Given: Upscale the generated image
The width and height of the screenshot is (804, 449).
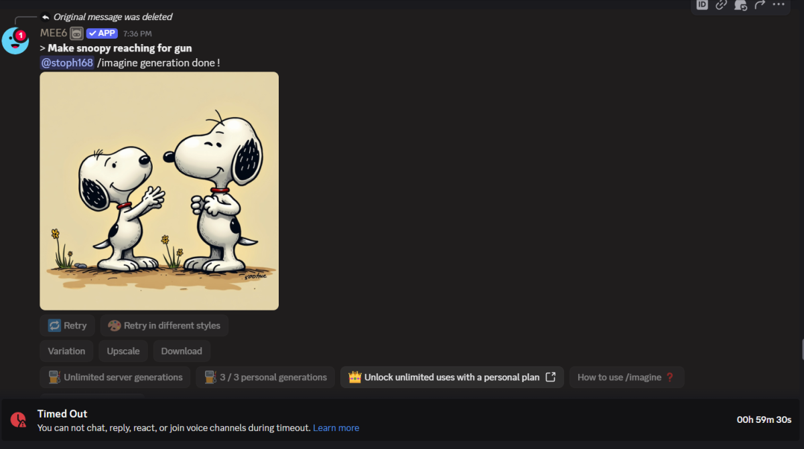Looking at the screenshot, I should click(x=123, y=351).
